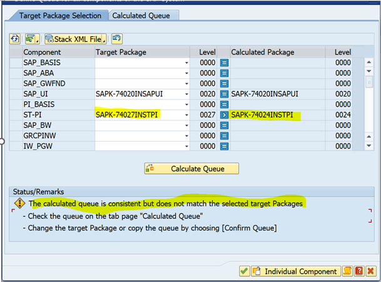Image resolution: width=381 pixels, height=282 pixels.
Task: Open SAP_BASIS target package dropdown
Action: 186,63
